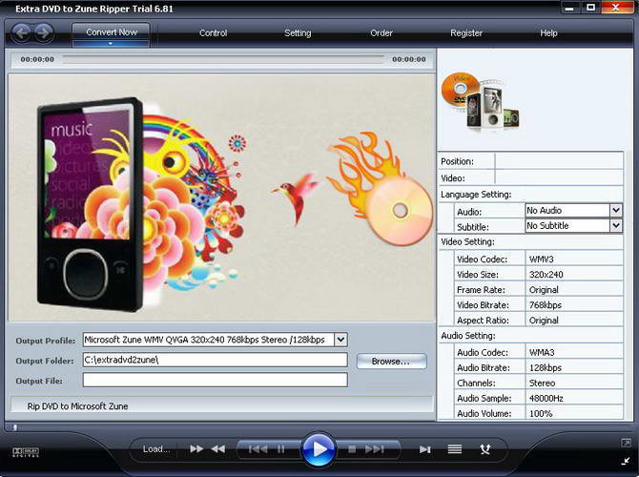Click the Audio Volume value 100%

(541, 413)
